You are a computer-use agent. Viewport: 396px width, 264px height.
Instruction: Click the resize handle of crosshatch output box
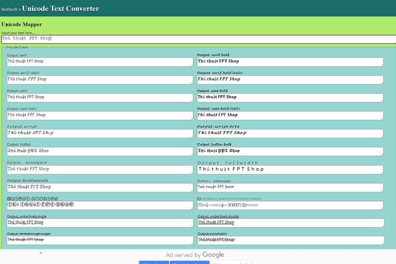click(383, 243)
